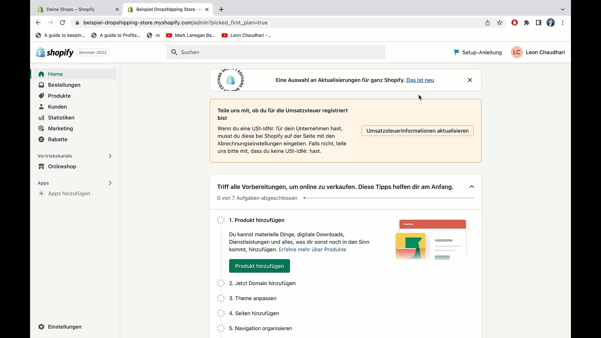Reload the page

63,23
